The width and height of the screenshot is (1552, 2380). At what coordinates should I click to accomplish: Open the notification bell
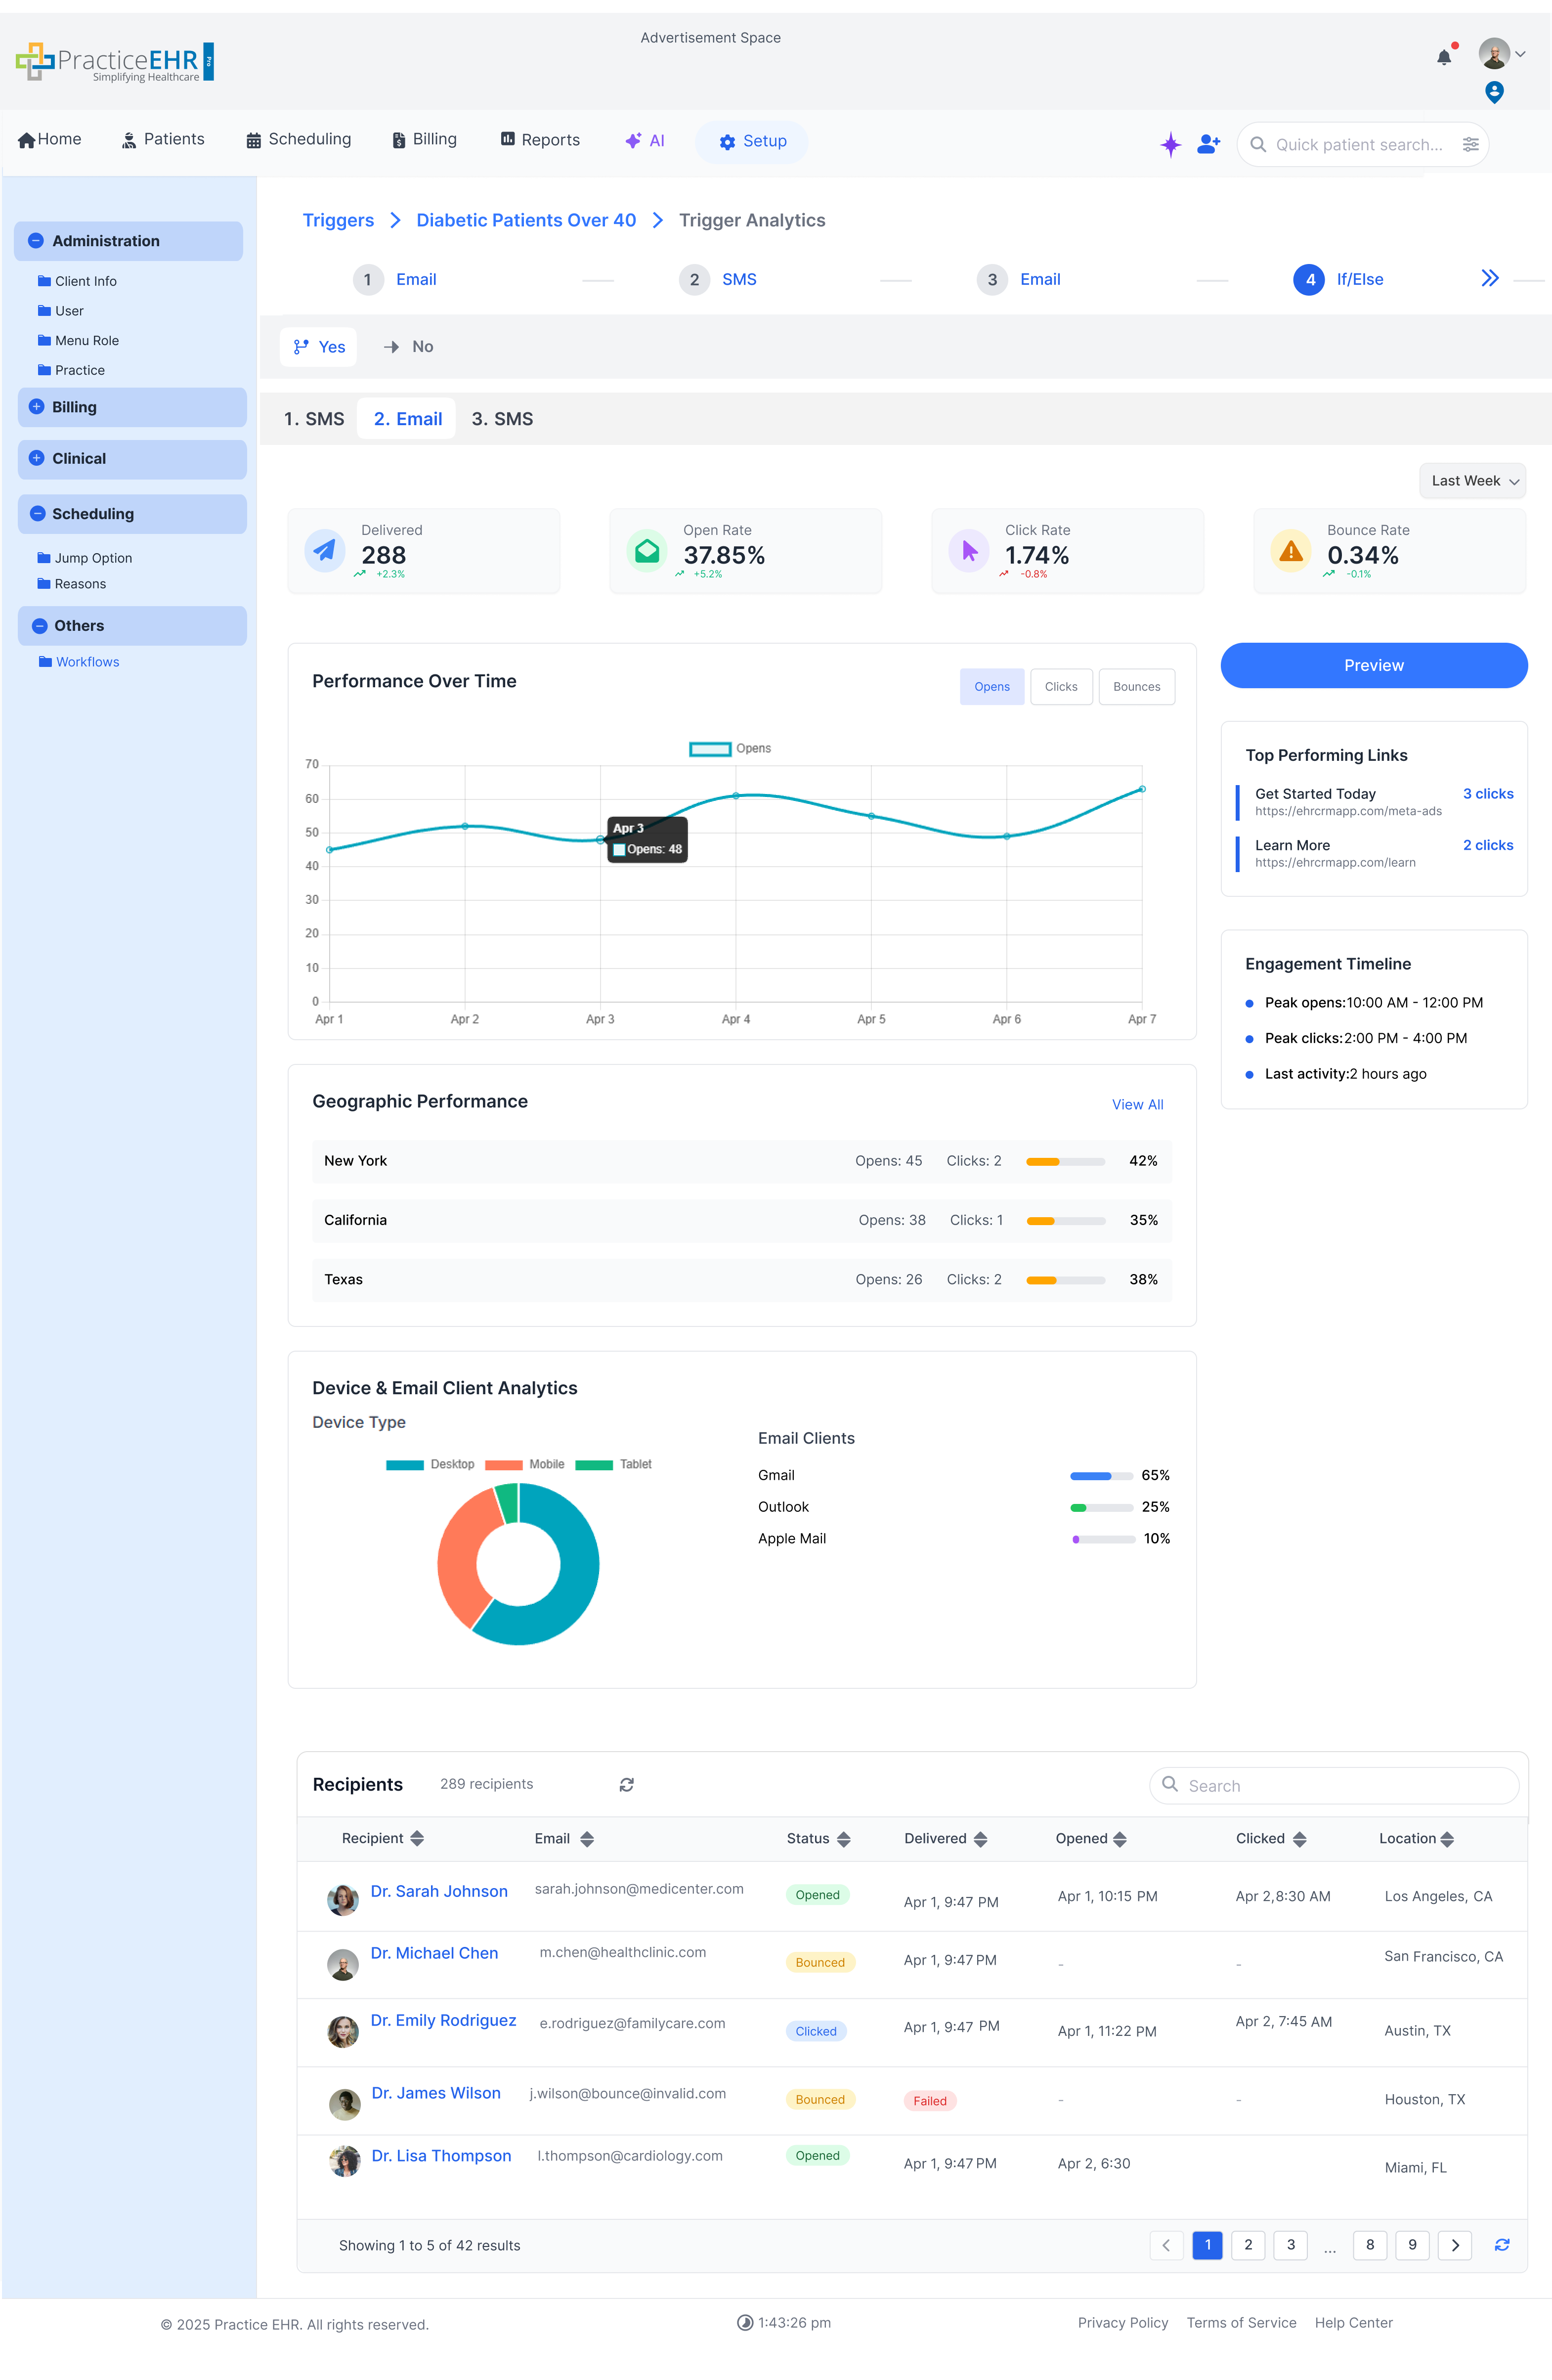click(1443, 57)
